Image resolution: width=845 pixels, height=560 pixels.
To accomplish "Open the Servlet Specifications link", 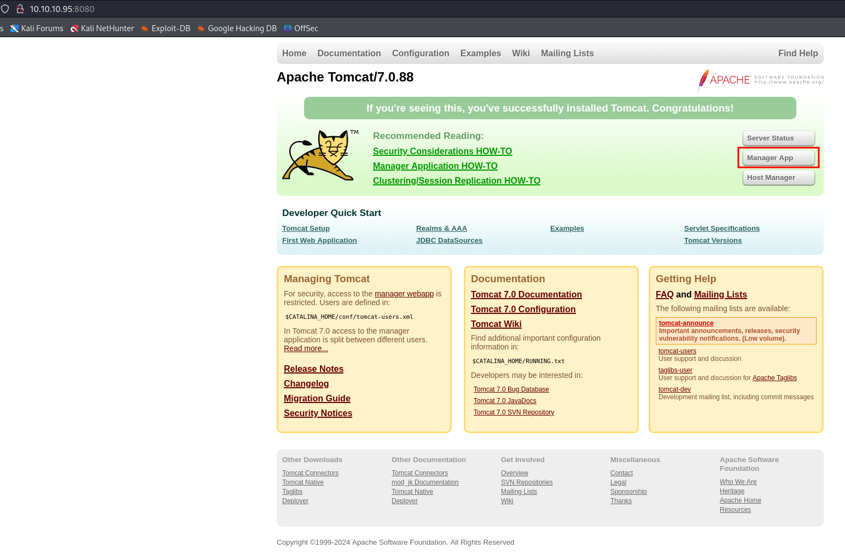I will [722, 229].
